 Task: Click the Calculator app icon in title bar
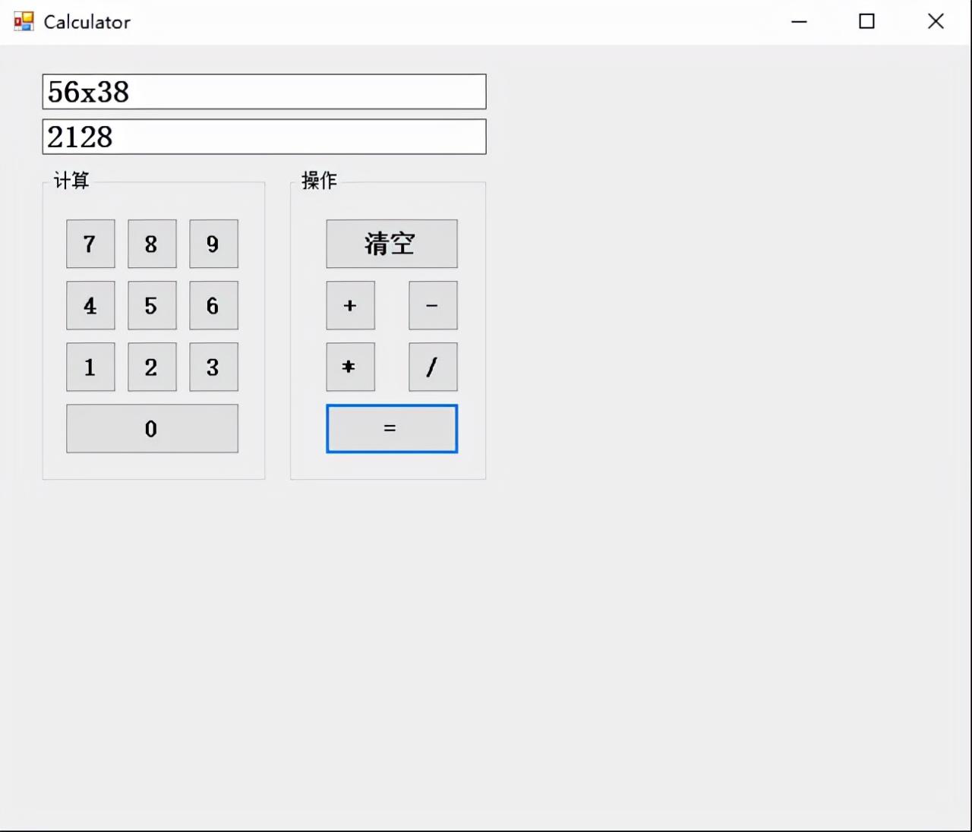pyautogui.click(x=24, y=21)
